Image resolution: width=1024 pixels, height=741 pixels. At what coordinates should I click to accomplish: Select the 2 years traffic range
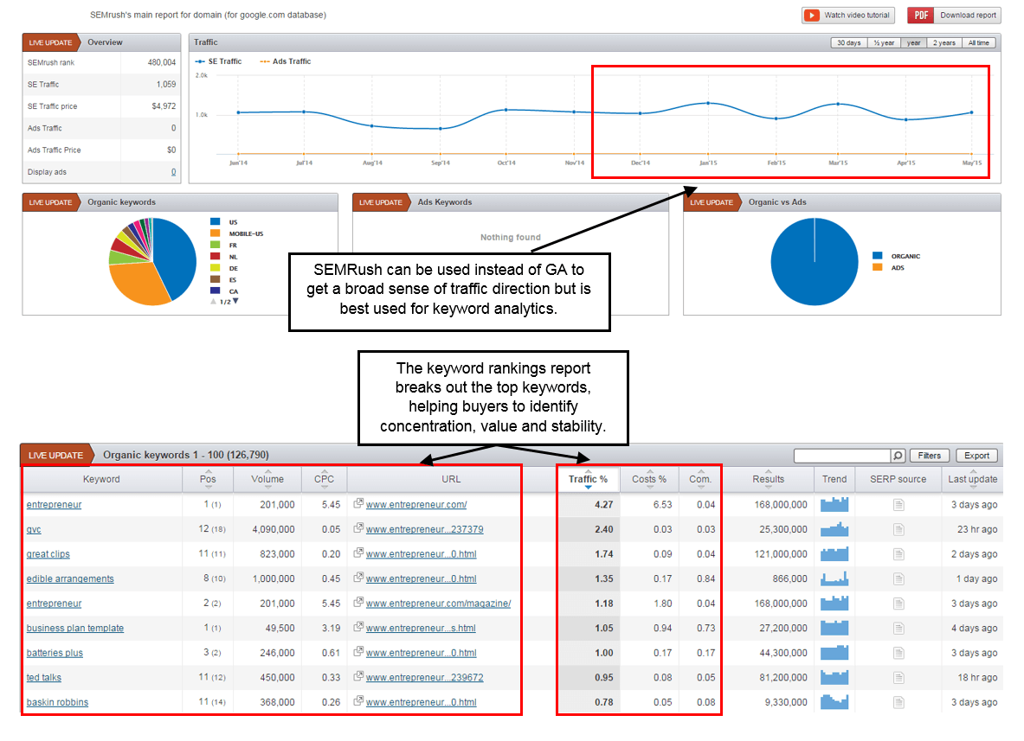(x=943, y=43)
